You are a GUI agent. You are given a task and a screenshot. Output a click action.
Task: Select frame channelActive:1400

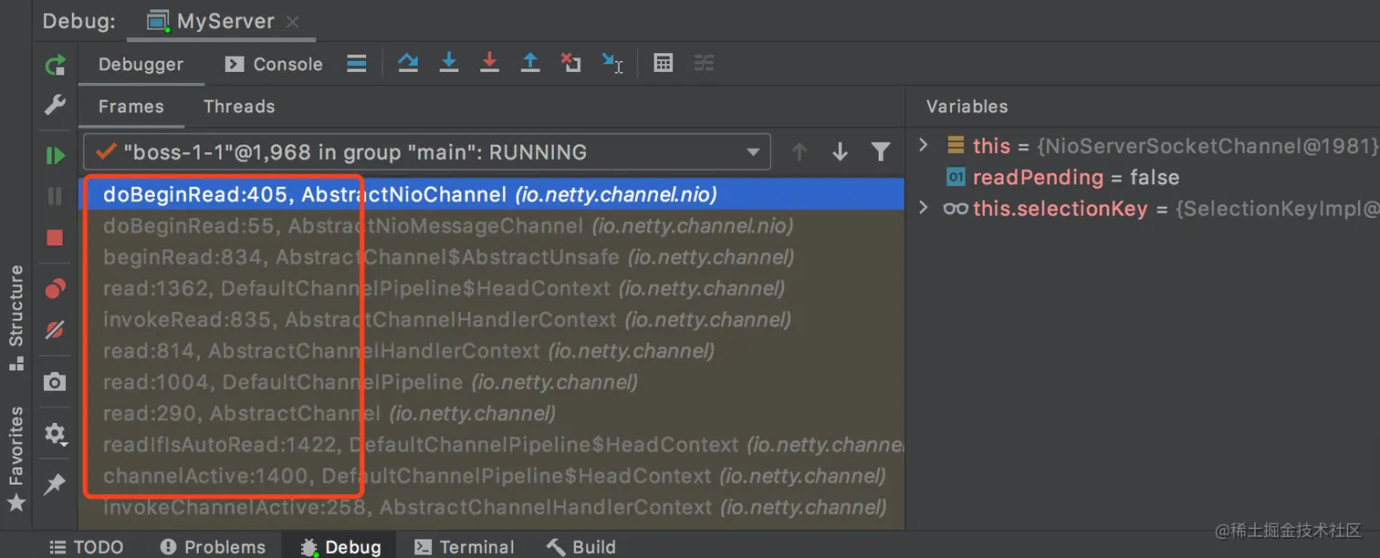[x=491, y=476]
